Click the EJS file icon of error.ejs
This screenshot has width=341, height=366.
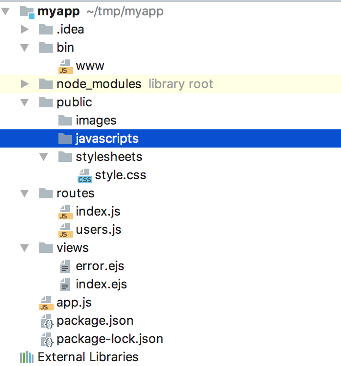pyautogui.click(x=65, y=266)
